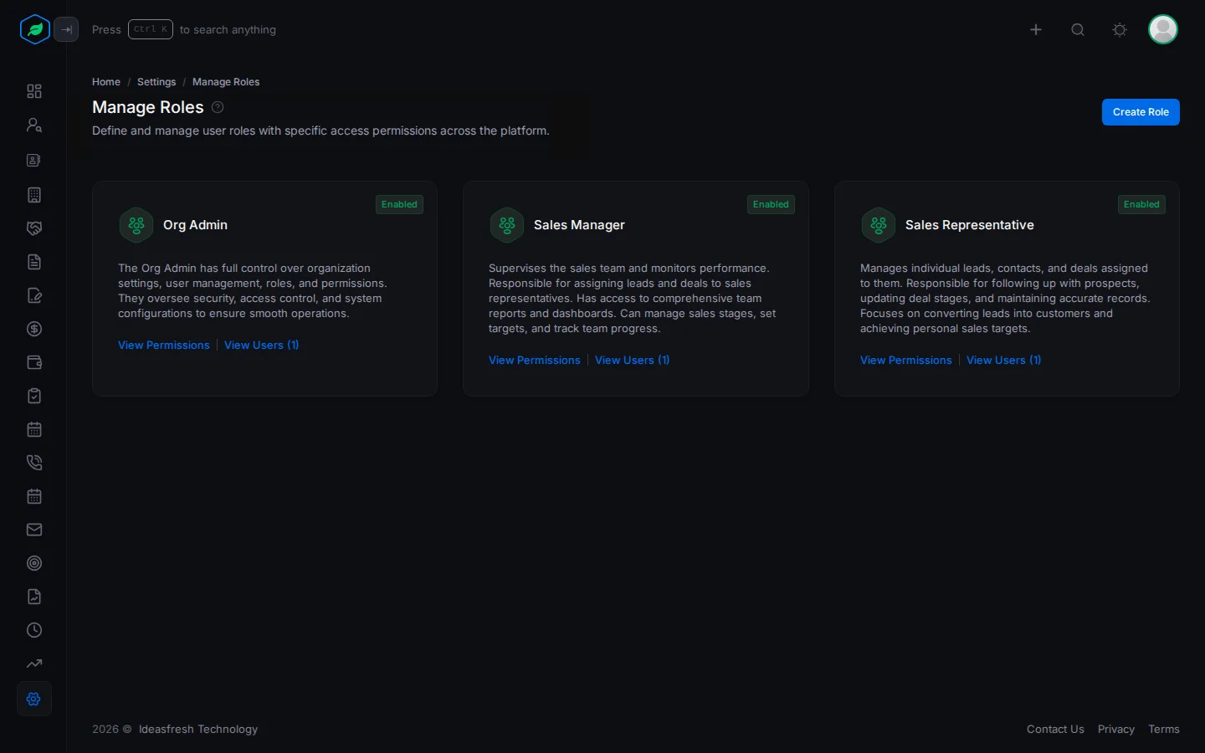This screenshot has width=1205, height=753.
Task: Open the phone calls sidebar icon
Action: coord(34,463)
